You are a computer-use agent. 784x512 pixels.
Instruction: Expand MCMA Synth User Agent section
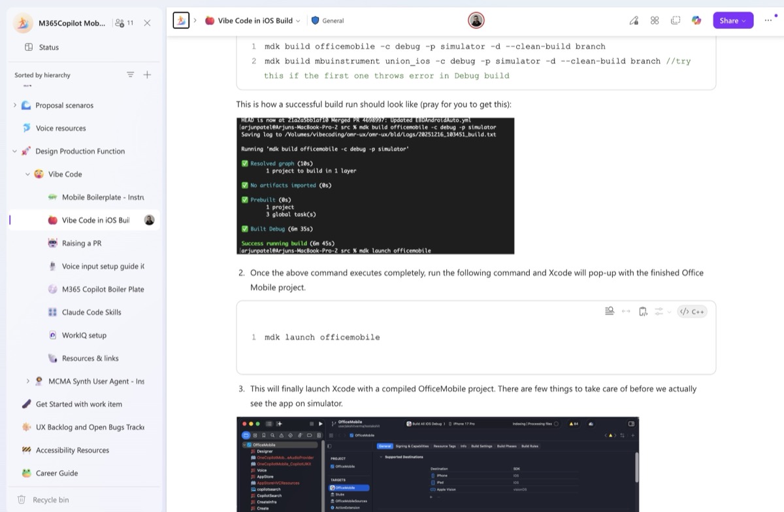pos(27,381)
